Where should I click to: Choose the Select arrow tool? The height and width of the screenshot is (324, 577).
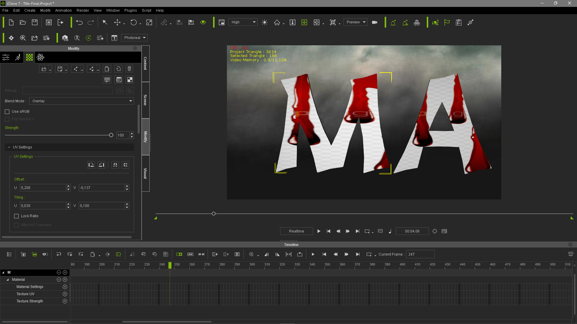tap(105, 22)
